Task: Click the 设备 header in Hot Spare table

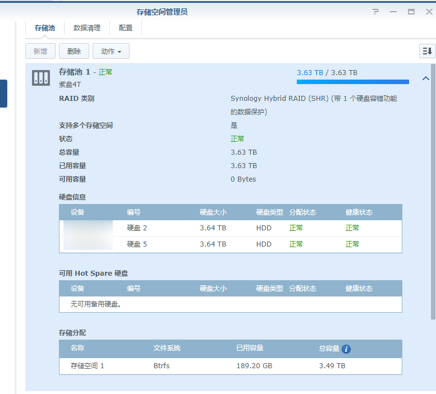Action: point(77,289)
